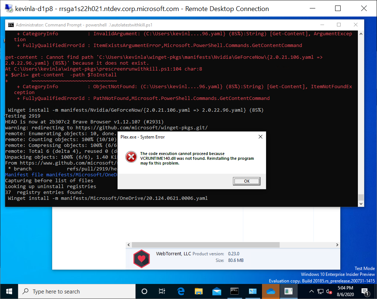
Task: Select the OneDrive taskbar icon
Action: click(271, 291)
